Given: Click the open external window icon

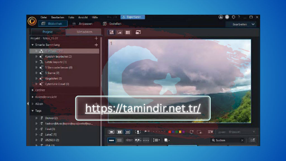Looking at the screenshot, I should click(252, 140).
